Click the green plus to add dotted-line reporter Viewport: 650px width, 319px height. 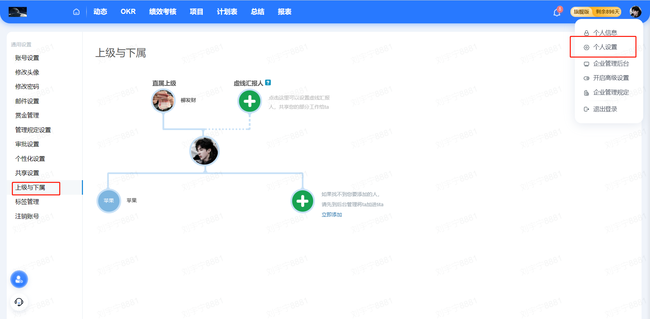pyautogui.click(x=250, y=101)
